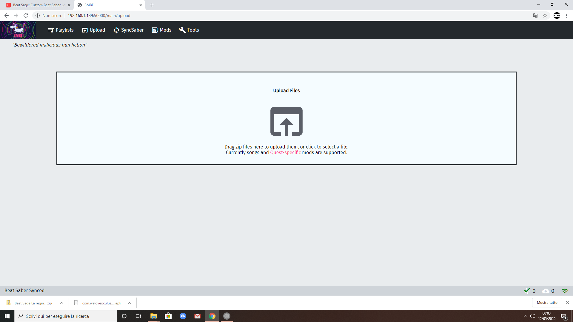The height and width of the screenshot is (322, 573).
Task: Open File Explorer from the taskbar
Action: point(153,316)
